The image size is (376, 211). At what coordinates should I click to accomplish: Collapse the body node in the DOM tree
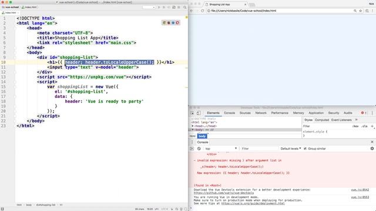pos(193,130)
